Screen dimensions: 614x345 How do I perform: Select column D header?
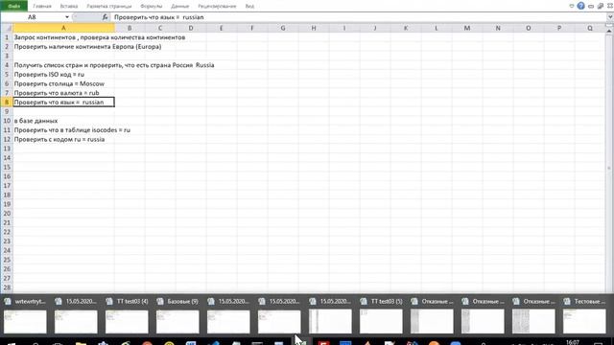click(x=191, y=28)
